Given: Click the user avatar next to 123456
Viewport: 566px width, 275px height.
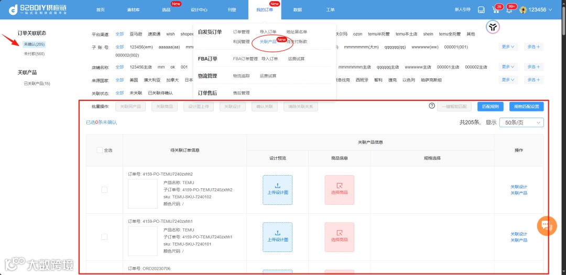Looking at the screenshot, I should tap(523, 10).
